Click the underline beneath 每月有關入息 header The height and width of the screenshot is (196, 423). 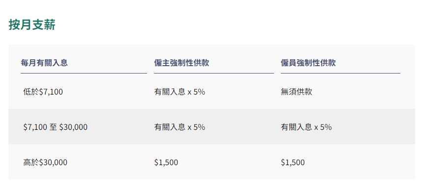point(84,73)
